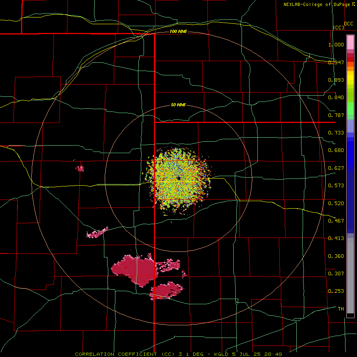Click the '0.467' color scale label

pyautogui.click(x=336, y=221)
